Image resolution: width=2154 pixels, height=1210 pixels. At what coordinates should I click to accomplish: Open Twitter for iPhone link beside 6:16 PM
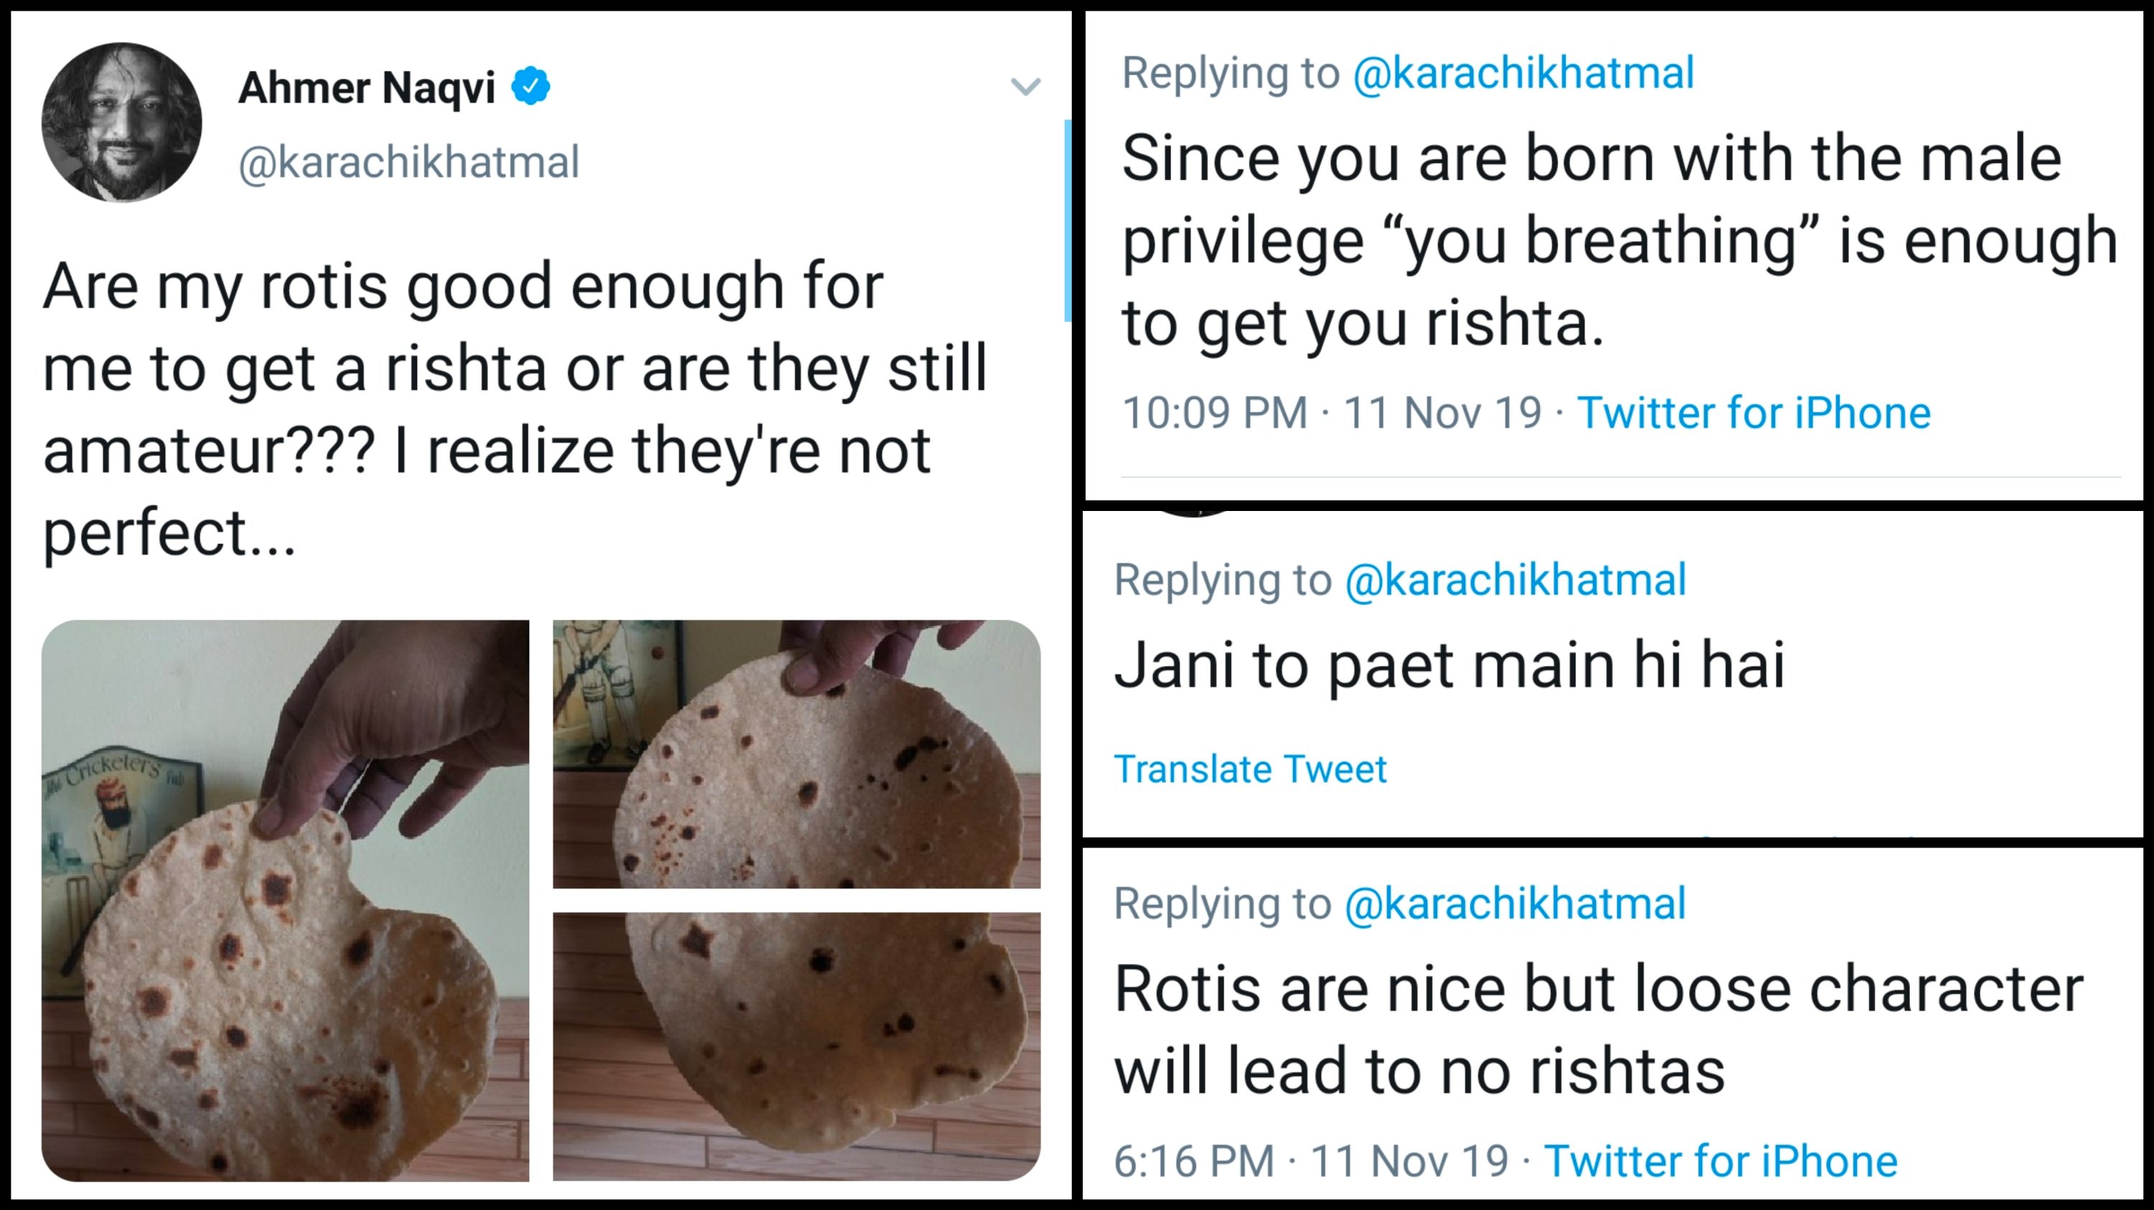coord(1720,1161)
